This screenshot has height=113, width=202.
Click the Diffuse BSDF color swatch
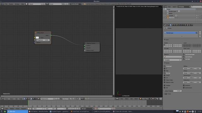coord(37,38)
